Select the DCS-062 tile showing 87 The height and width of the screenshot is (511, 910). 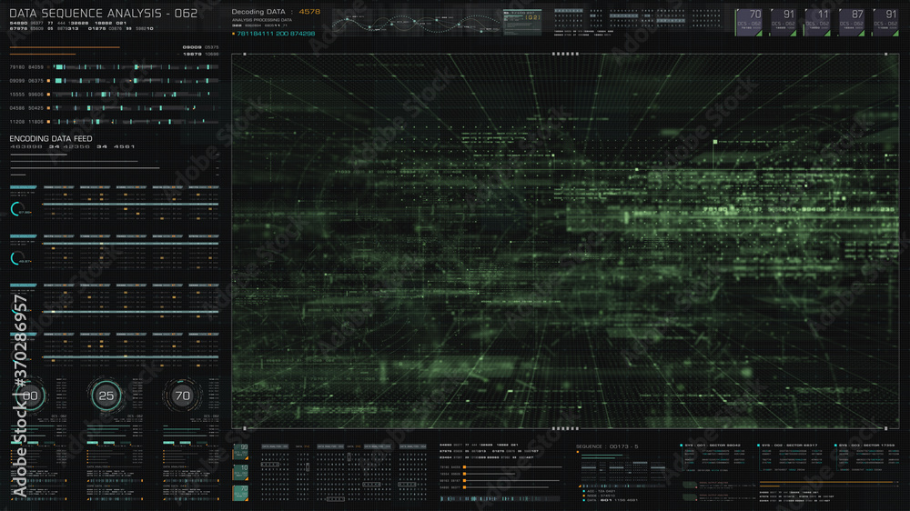(x=852, y=22)
